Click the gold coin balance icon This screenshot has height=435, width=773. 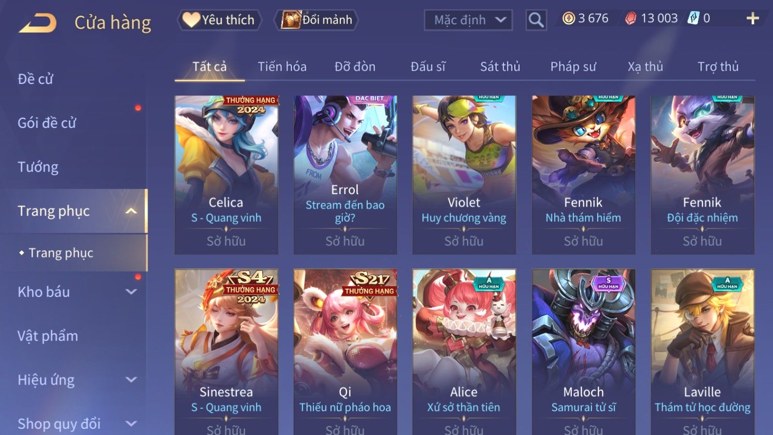(568, 19)
